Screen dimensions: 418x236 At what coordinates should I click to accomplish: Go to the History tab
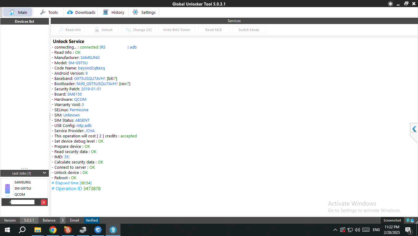pyautogui.click(x=114, y=12)
